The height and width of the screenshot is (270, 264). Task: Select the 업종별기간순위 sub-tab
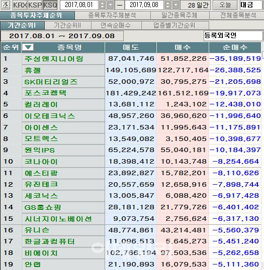tap(175, 26)
